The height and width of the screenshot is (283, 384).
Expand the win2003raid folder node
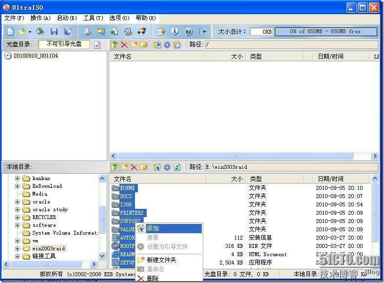coord(17,249)
